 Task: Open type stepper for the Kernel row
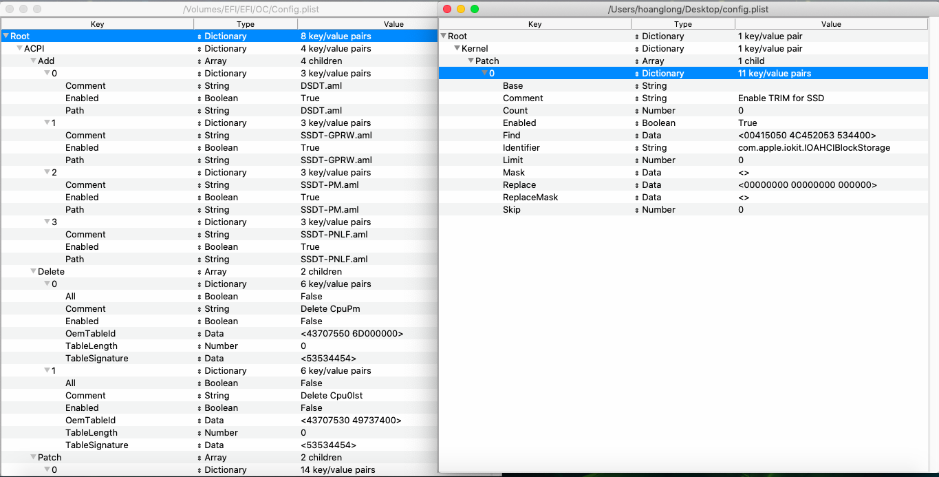(637, 49)
